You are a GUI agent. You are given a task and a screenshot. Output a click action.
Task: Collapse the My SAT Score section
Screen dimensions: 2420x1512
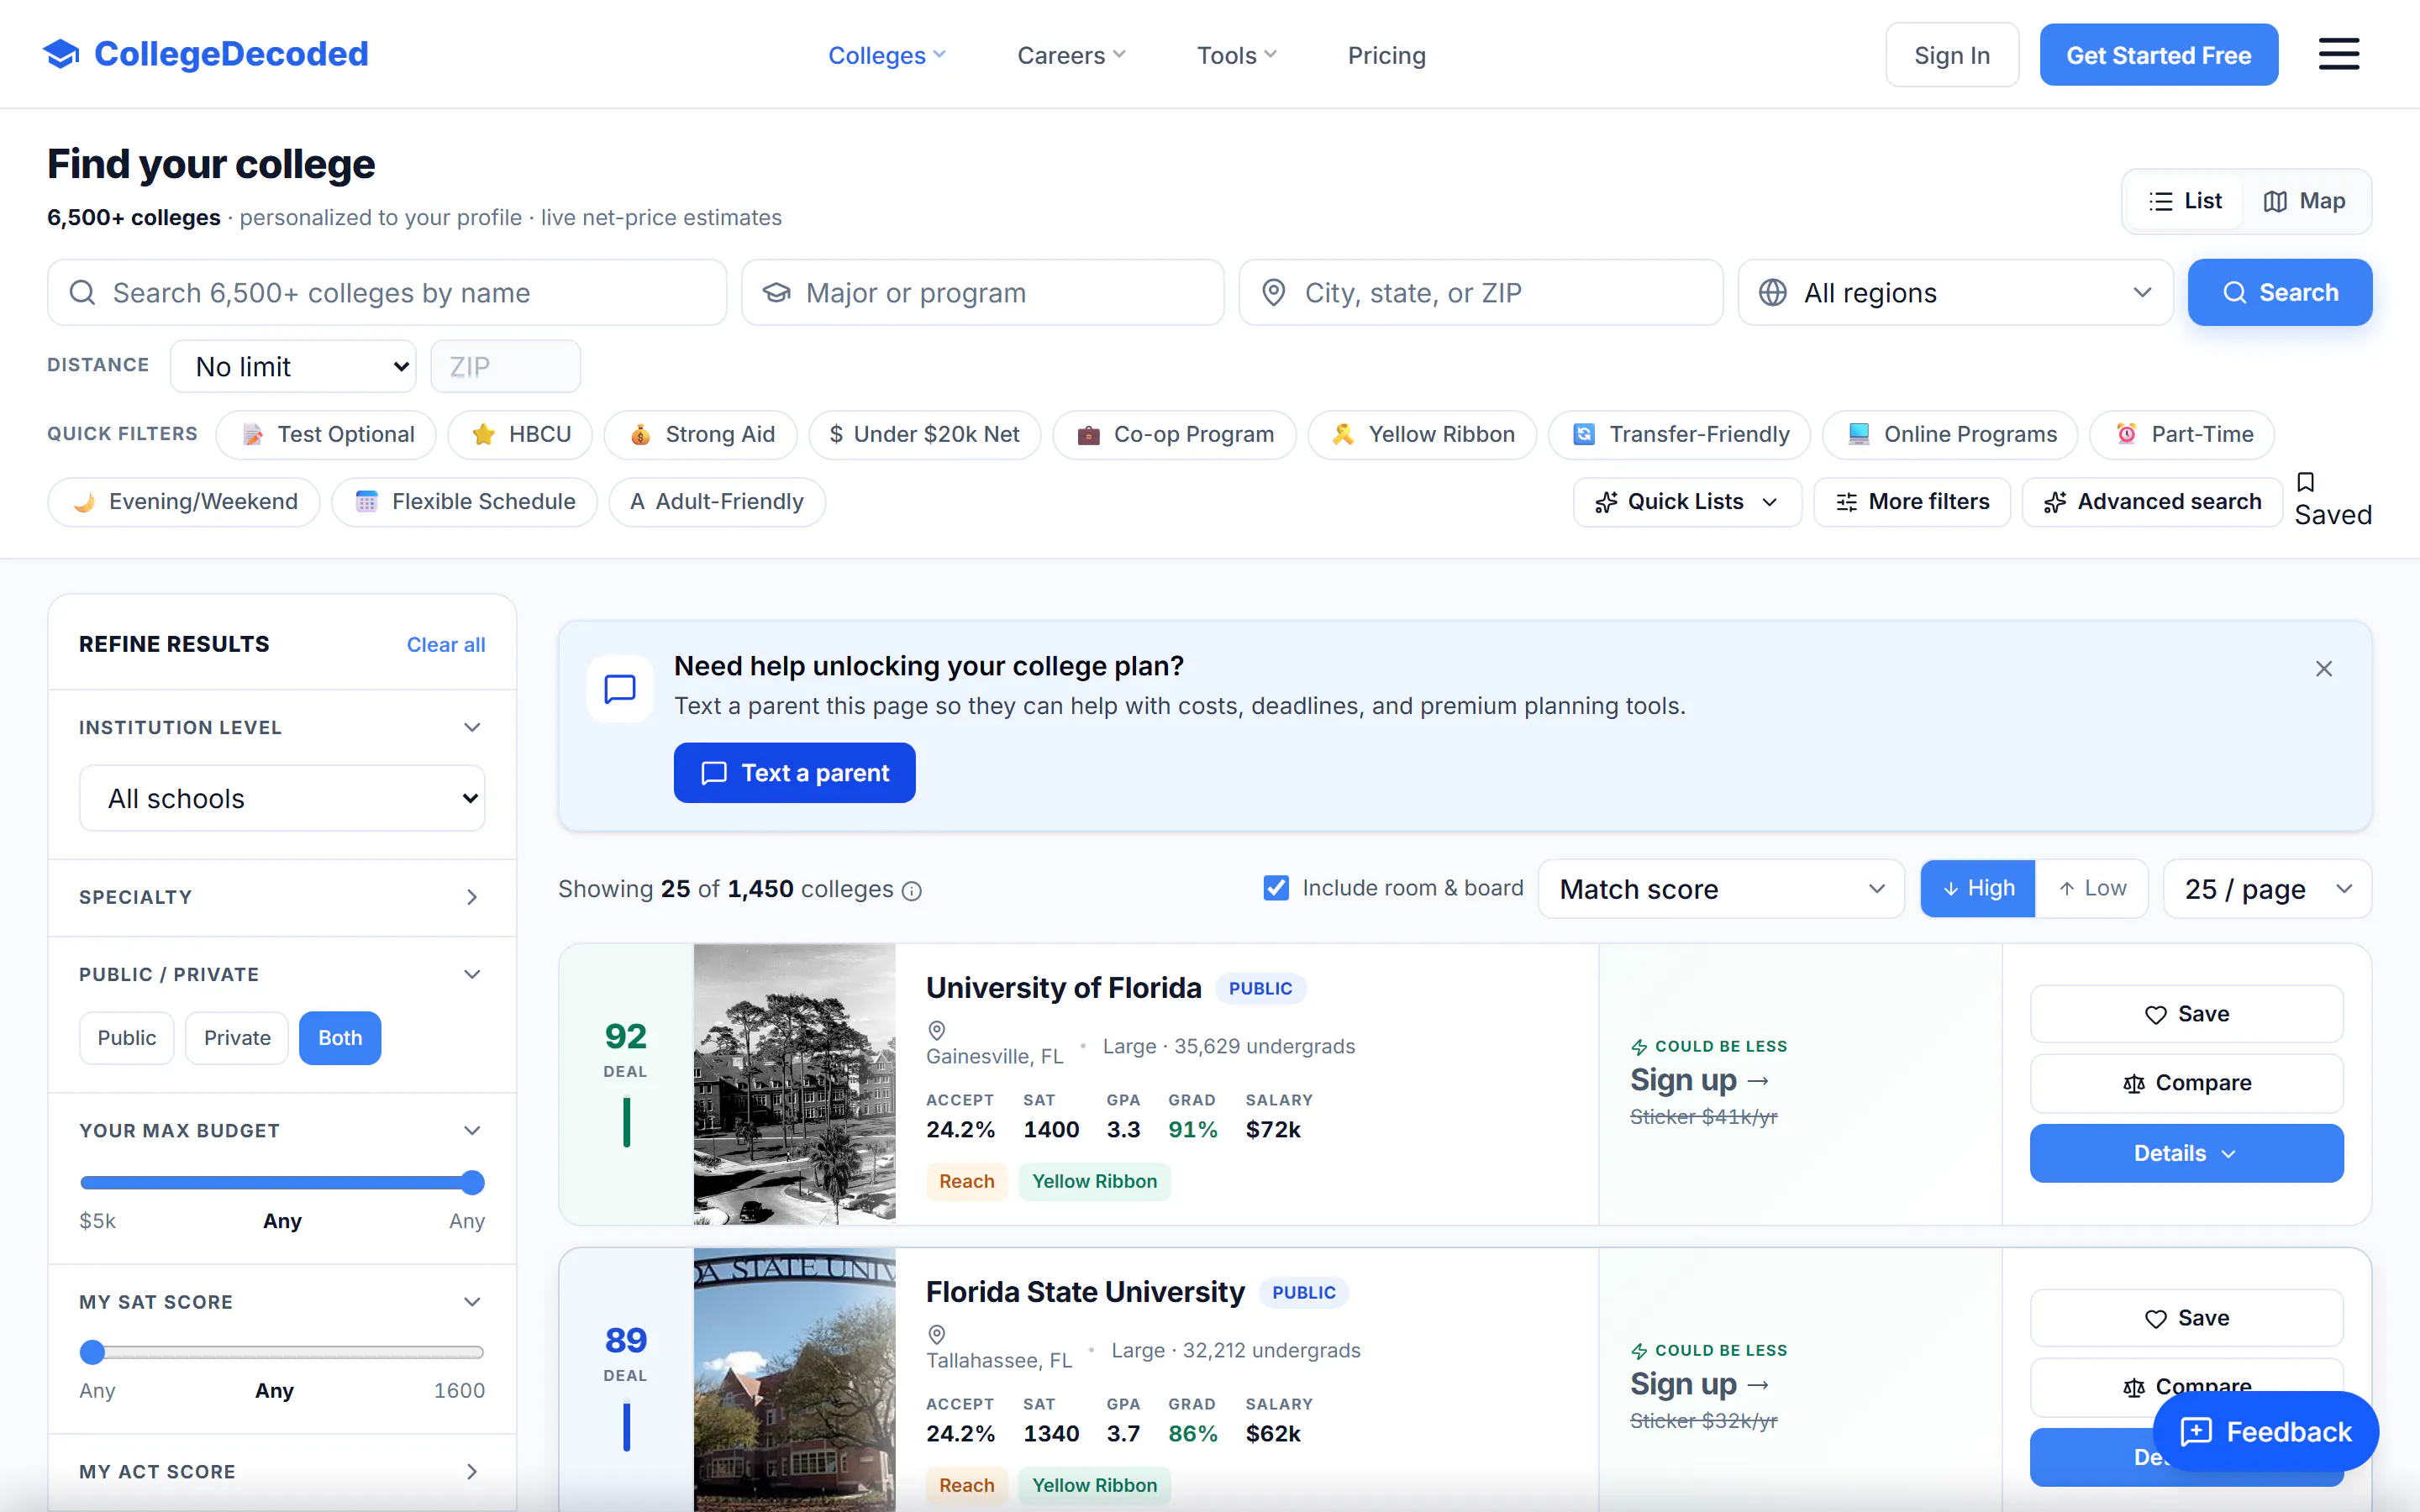pyautogui.click(x=472, y=1302)
